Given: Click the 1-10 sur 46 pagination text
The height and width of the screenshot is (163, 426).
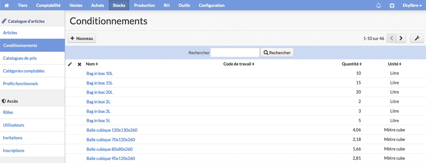Looking at the screenshot, I should (x=374, y=38).
